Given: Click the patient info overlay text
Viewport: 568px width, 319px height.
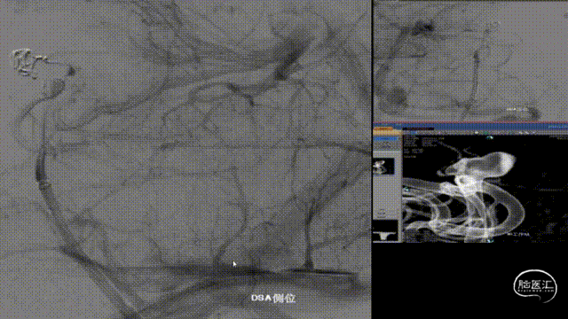Looking at the screenshot, I should click(423, 146).
